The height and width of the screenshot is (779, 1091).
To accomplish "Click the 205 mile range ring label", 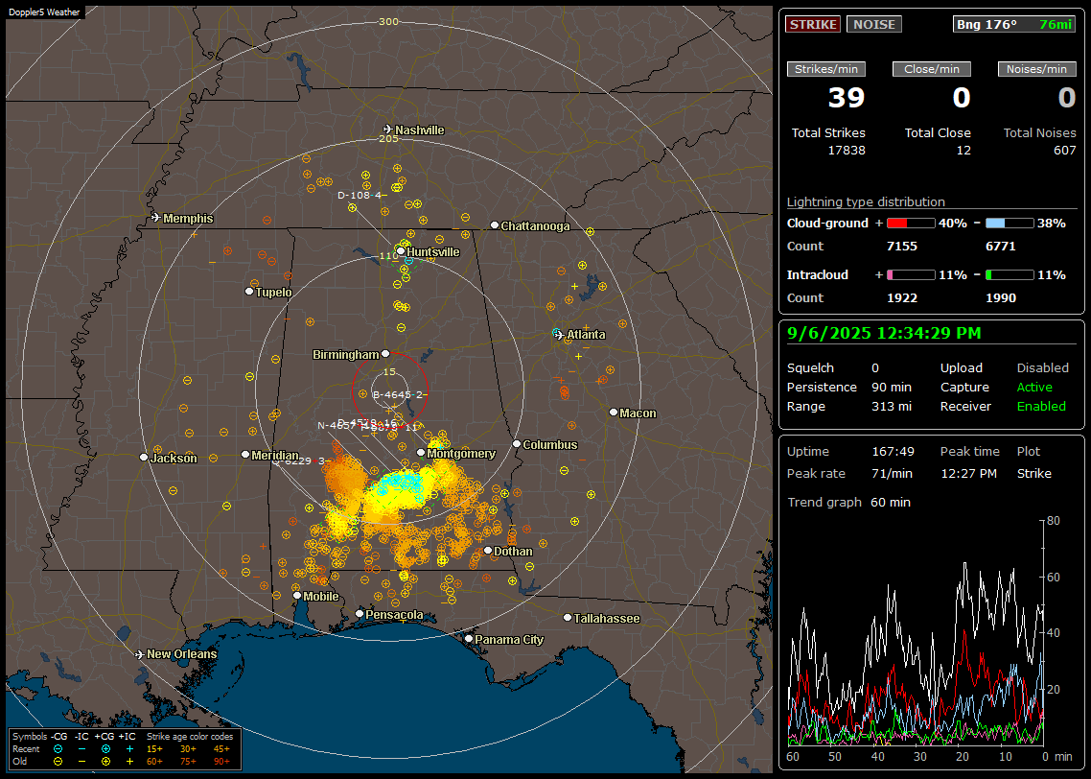I will click(389, 139).
